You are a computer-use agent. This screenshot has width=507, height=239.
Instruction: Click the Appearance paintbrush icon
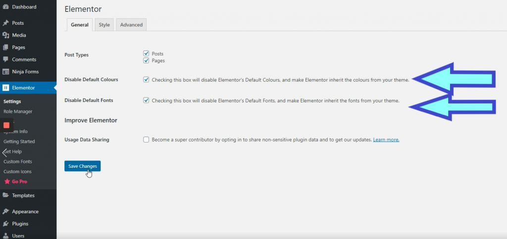[x=5, y=212]
